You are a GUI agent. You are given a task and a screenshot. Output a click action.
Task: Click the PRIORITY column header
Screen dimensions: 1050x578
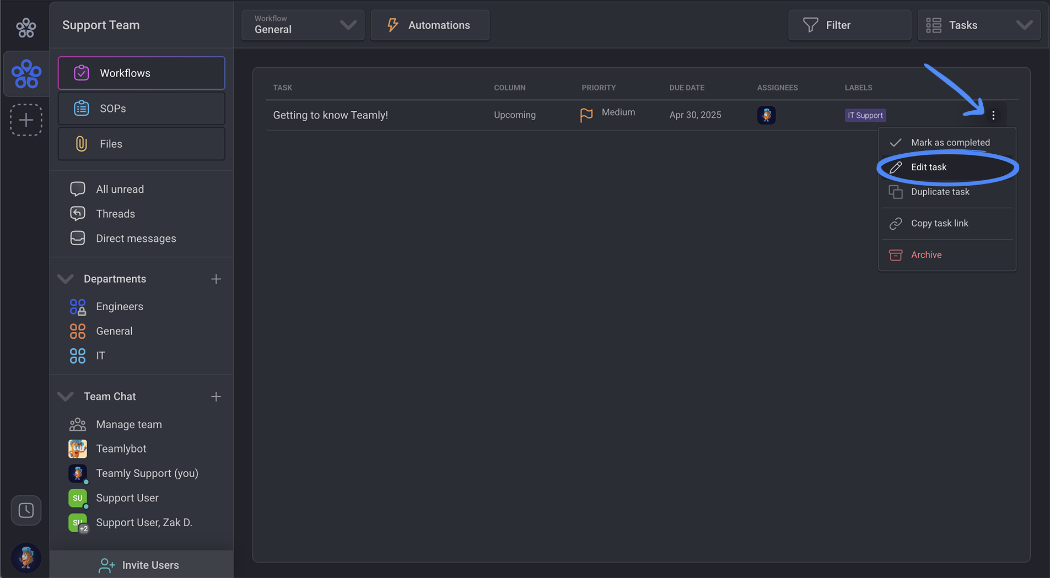599,88
